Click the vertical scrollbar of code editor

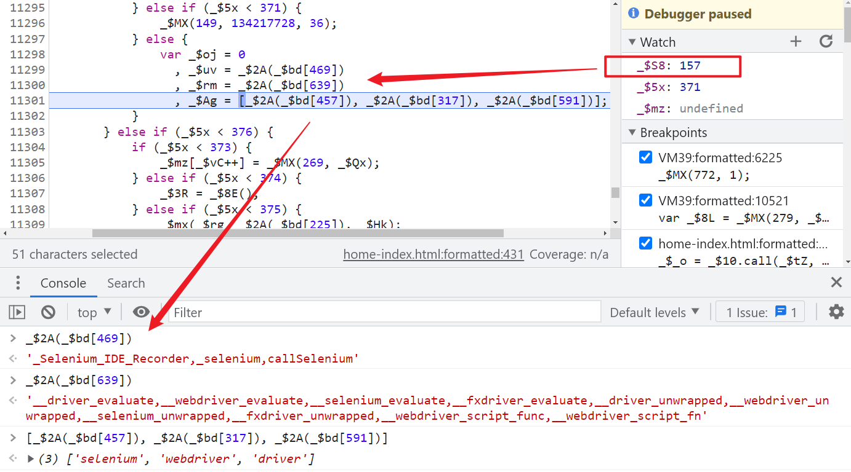[x=615, y=193]
